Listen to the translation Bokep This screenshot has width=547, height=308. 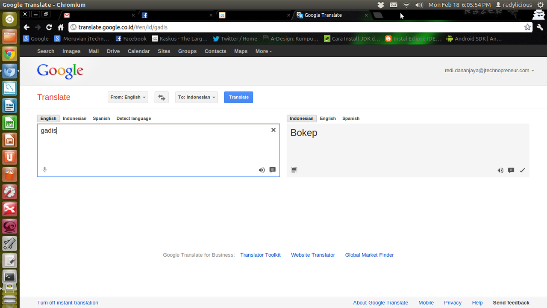click(500, 170)
